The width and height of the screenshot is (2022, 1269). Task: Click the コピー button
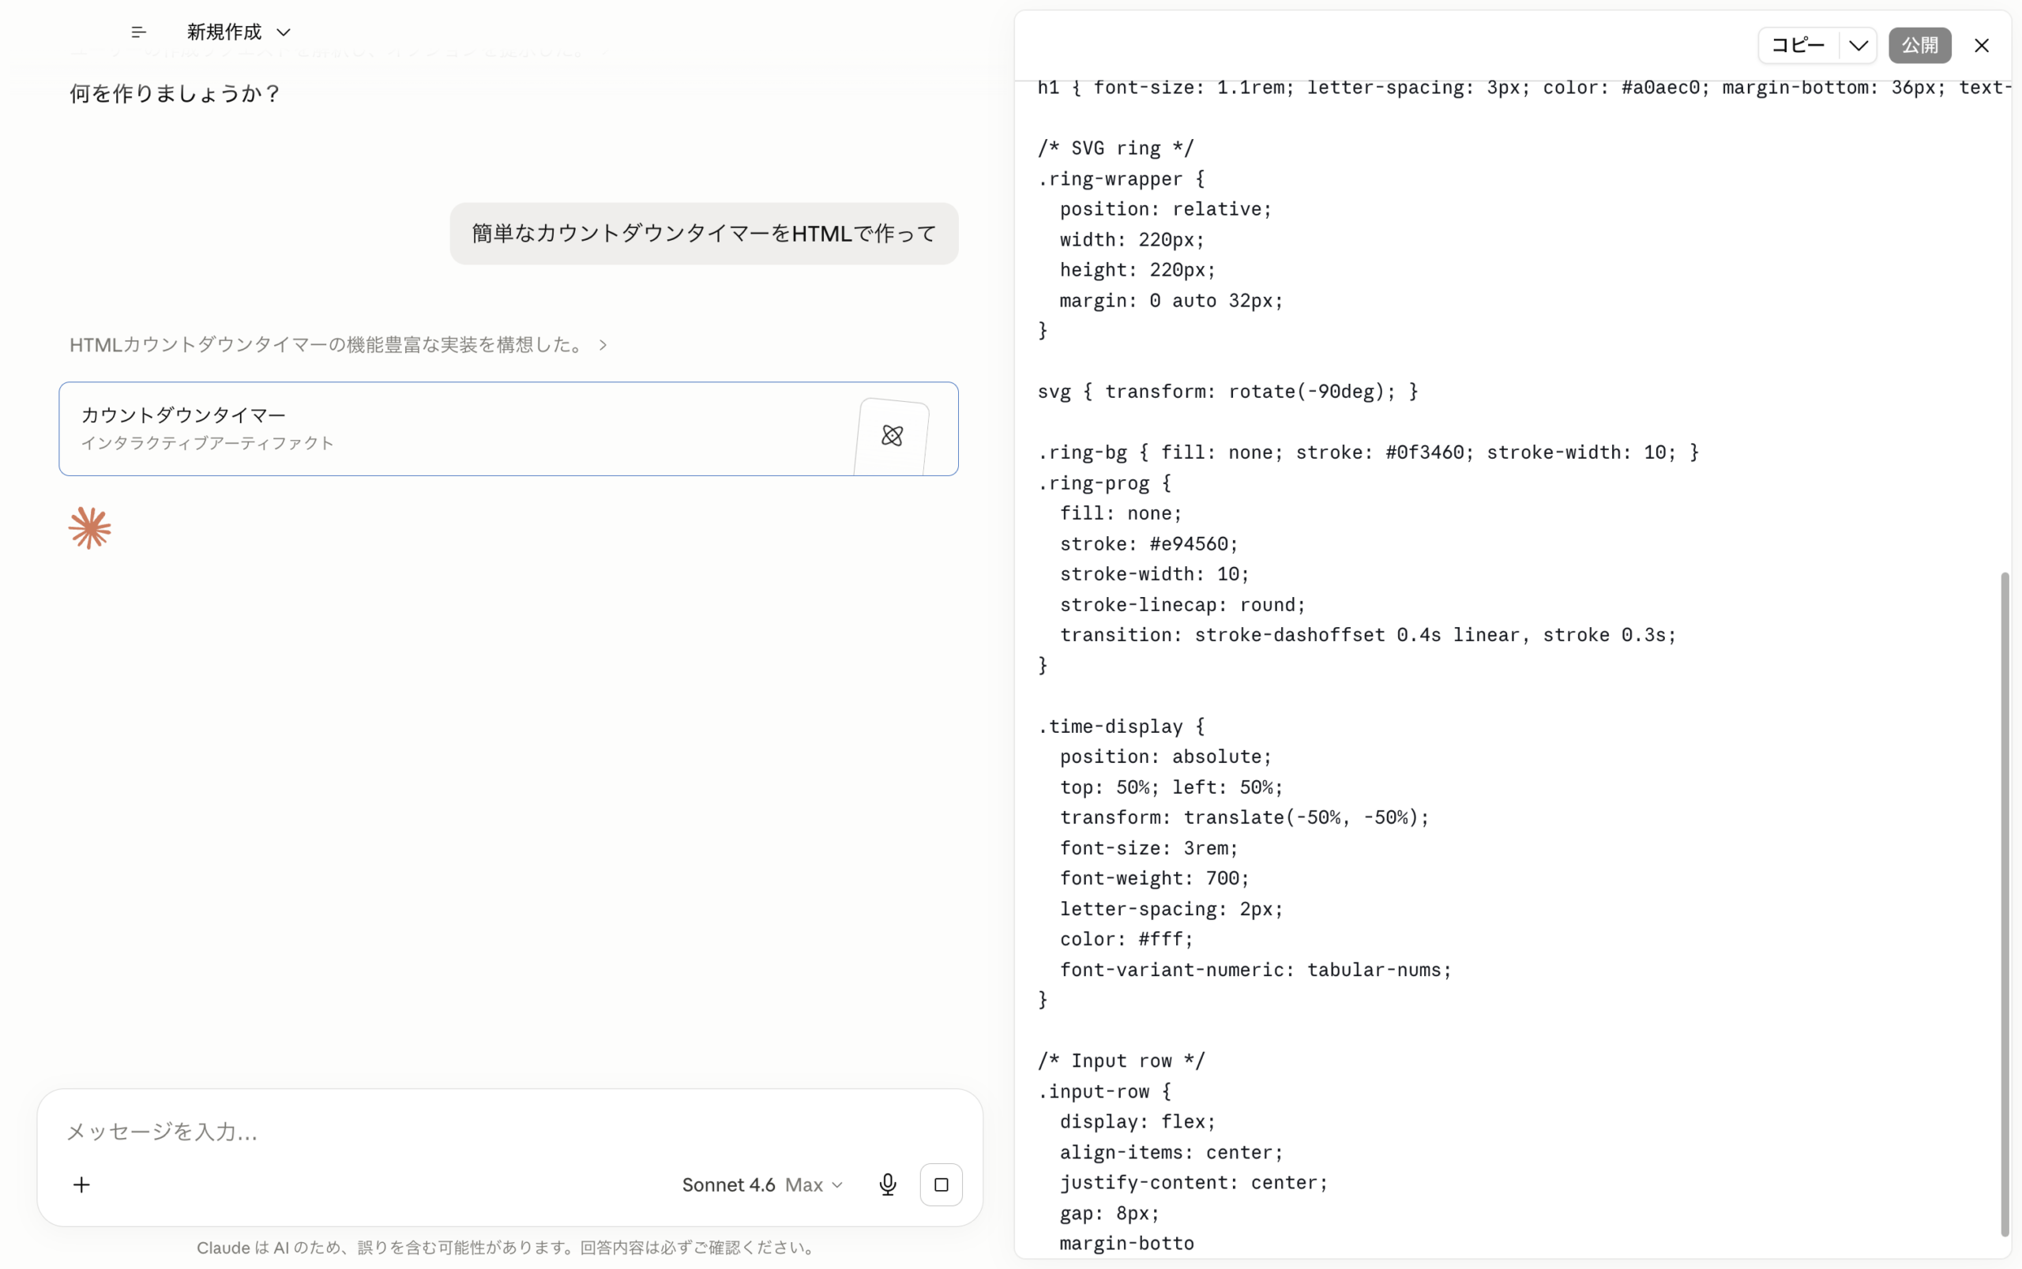point(1798,45)
